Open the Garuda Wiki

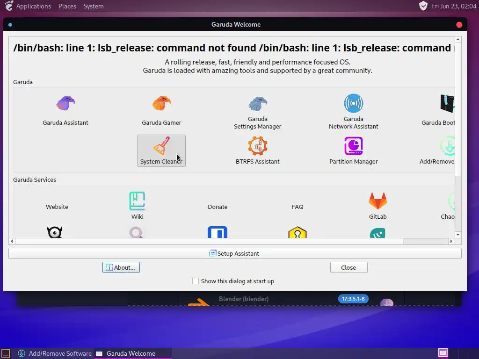(137, 206)
